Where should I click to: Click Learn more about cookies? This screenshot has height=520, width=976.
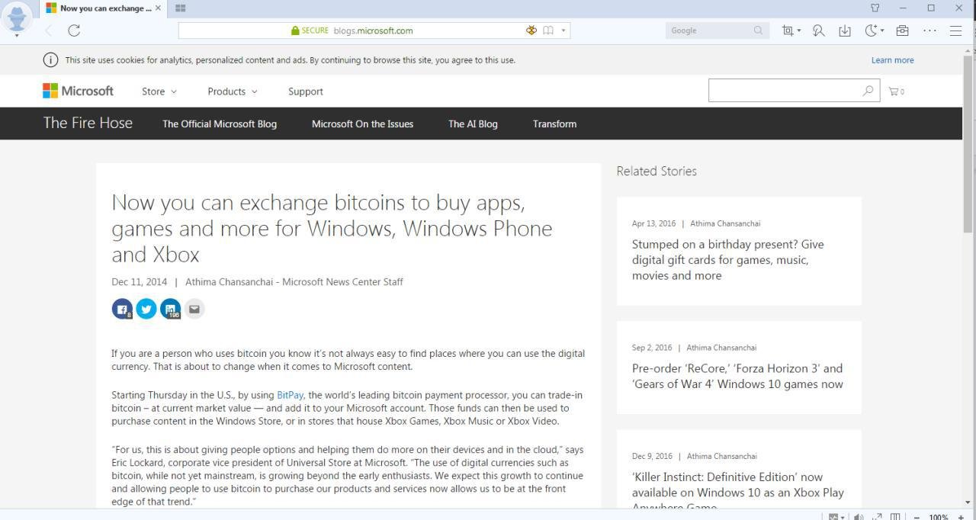[x=892, y=60]
